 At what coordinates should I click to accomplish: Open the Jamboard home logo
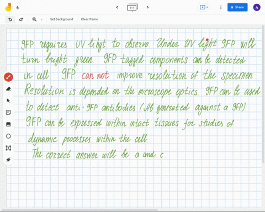tap(8, 7)
